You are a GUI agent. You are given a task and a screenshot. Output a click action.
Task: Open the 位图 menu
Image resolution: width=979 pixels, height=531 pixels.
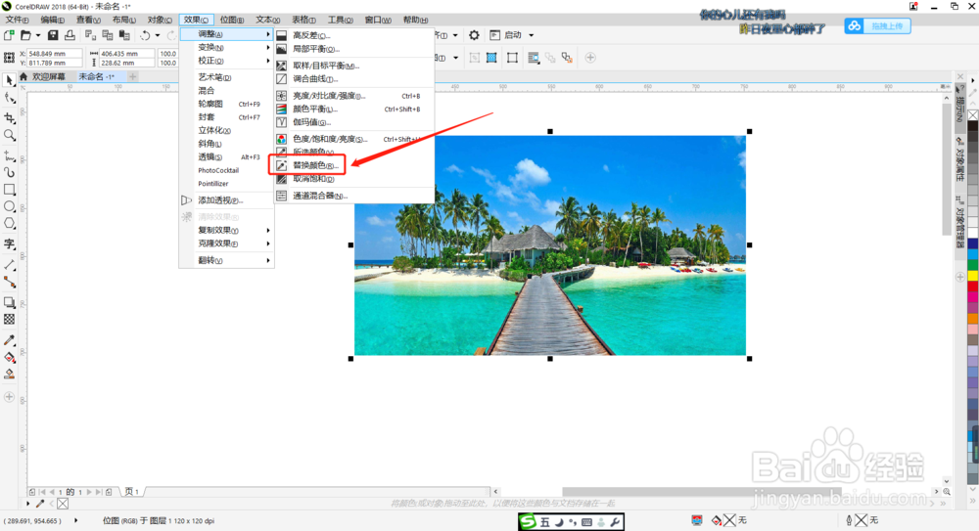pyautogui.click(x=232, y=20)
